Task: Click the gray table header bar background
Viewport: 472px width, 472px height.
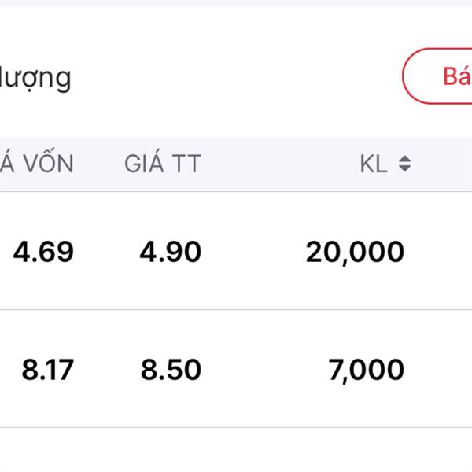Action: [x=271, y=164]
